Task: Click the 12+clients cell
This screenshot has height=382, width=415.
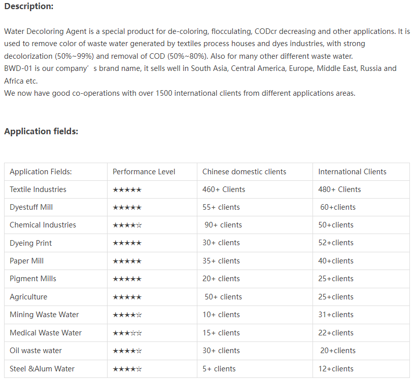Action: pyautogui.click(x=336, y=369)
